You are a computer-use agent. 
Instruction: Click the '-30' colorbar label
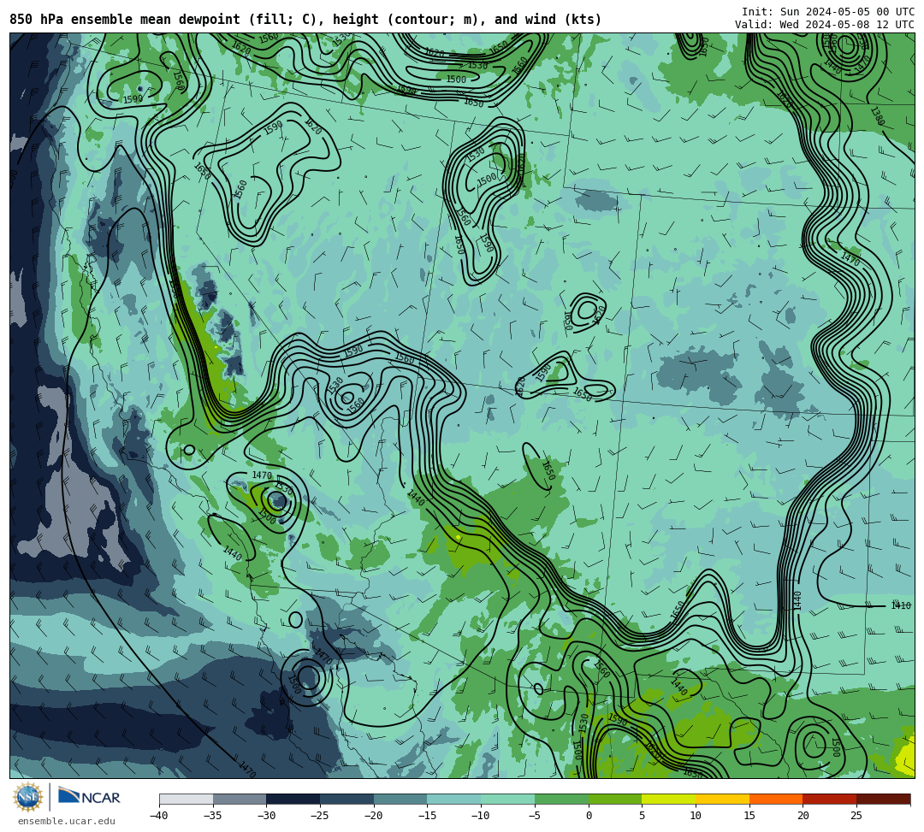point(266,816)
